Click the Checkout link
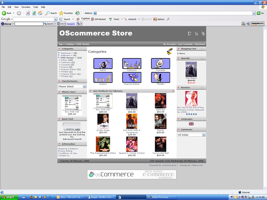This screenshot has width=267, height=200. [x=200, y=44]
